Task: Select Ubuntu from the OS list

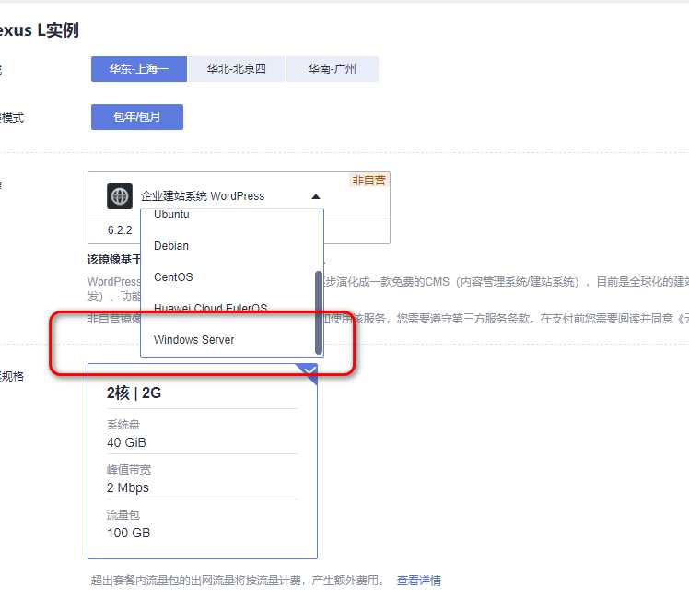Action: pos(171,215)
